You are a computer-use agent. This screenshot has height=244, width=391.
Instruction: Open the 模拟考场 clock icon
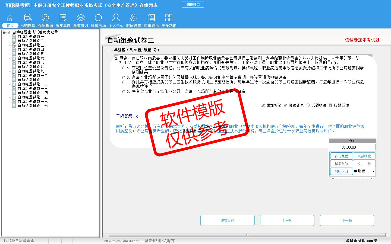point(98,18)
